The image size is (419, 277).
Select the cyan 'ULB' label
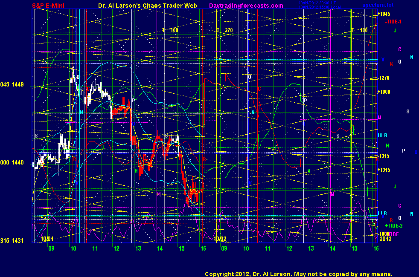[382, 136]
